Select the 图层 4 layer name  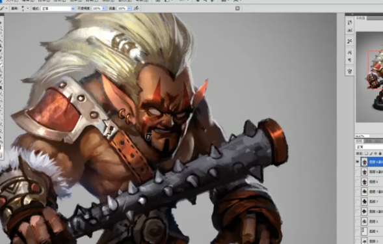click(373, 231)
